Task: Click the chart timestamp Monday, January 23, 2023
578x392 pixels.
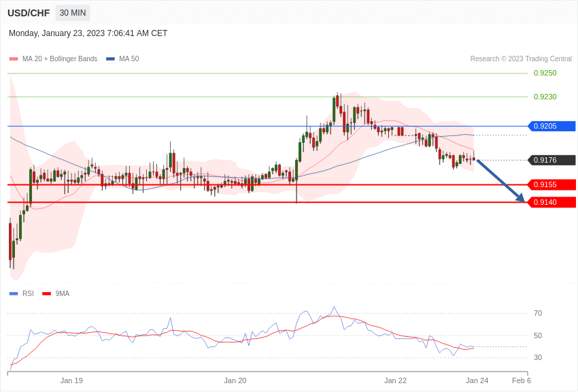Action: point(88,33)
